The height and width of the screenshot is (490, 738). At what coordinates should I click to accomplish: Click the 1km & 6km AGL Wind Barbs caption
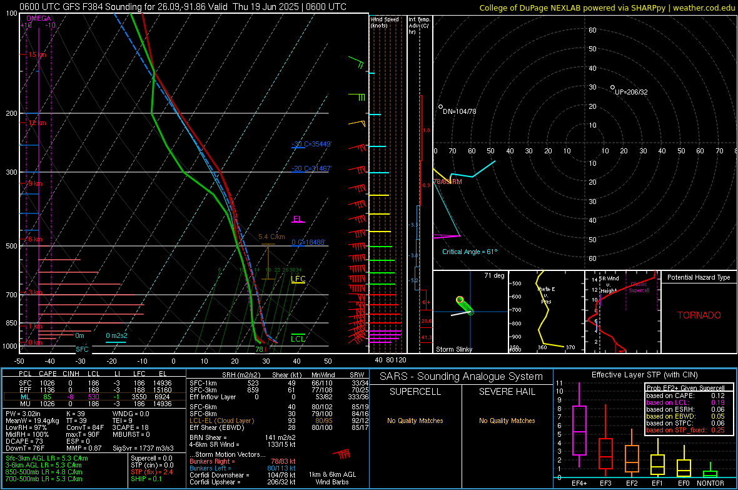point(332,478)
